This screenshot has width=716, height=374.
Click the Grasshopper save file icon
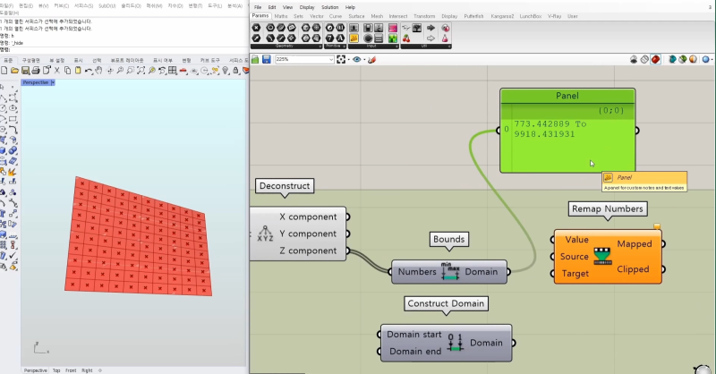click(266, 59)
